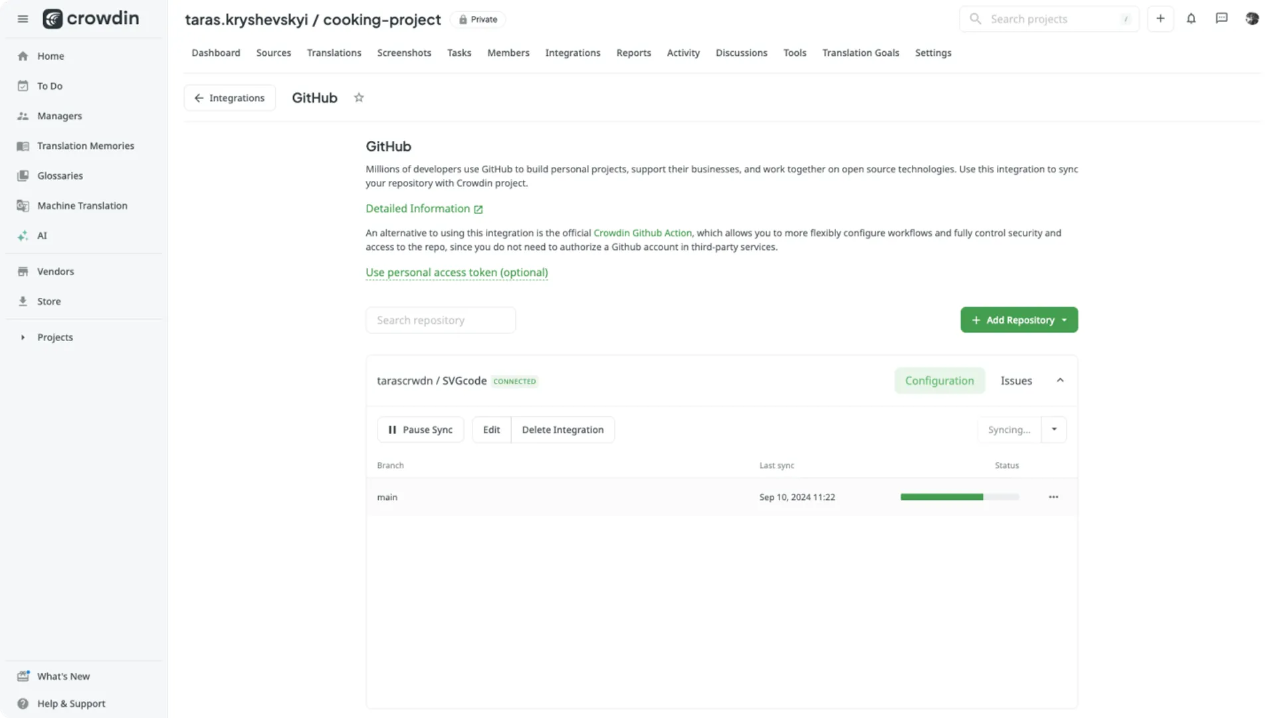
Task: Click the Syncing... button
Action: point(1009,429)
